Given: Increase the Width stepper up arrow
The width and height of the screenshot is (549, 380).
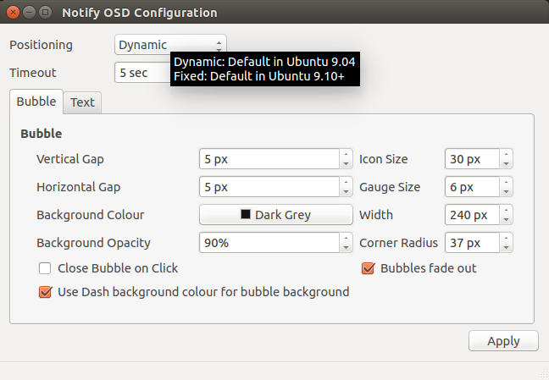Looking at the screenshot, I should point(506,210).
